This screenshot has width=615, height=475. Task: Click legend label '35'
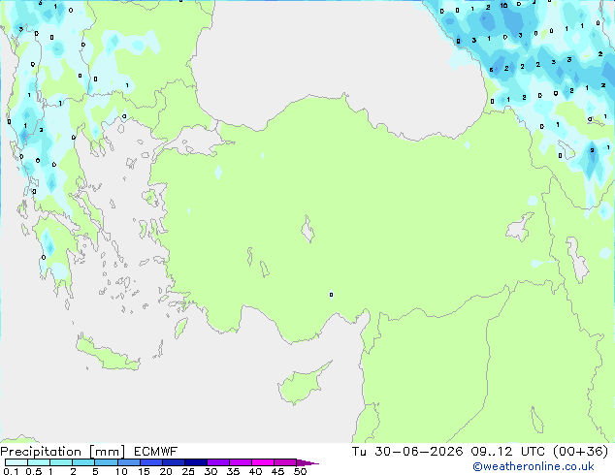pyautogui.click(x=233, y=471)
